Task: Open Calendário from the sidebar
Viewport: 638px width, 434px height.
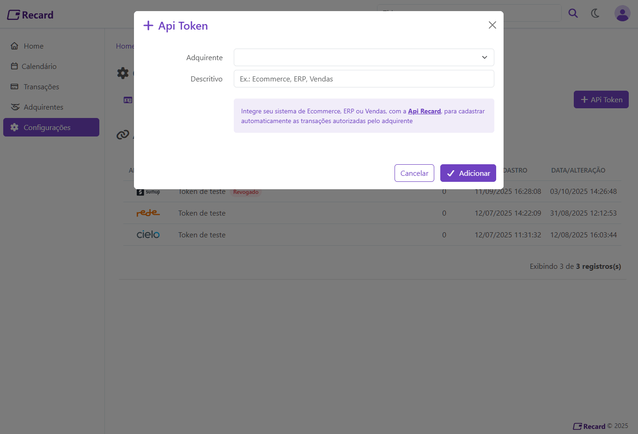Action: point(39,67)
